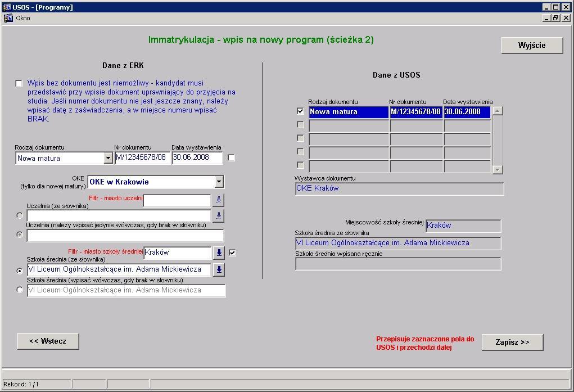Close the USOS main window
The width and height of the screenshot is (574, 392).
(x=566, y=7)
